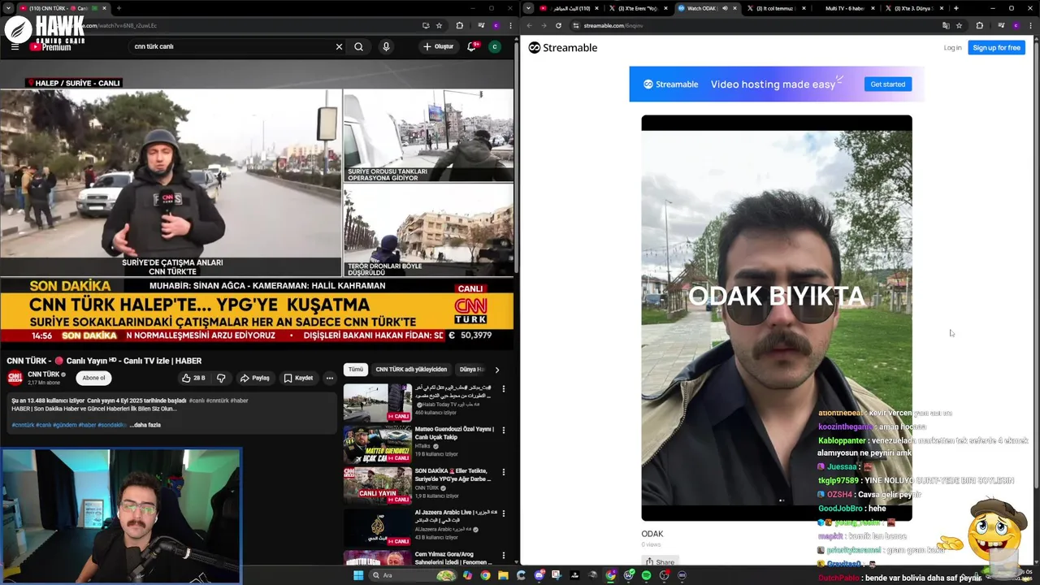Open more actions menu beside Kaydet
Viewport: 1040px width, 585px height.
point(329,378)
